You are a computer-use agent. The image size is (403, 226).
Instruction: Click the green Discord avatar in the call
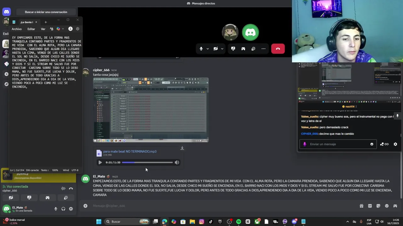tap(250, 32)
